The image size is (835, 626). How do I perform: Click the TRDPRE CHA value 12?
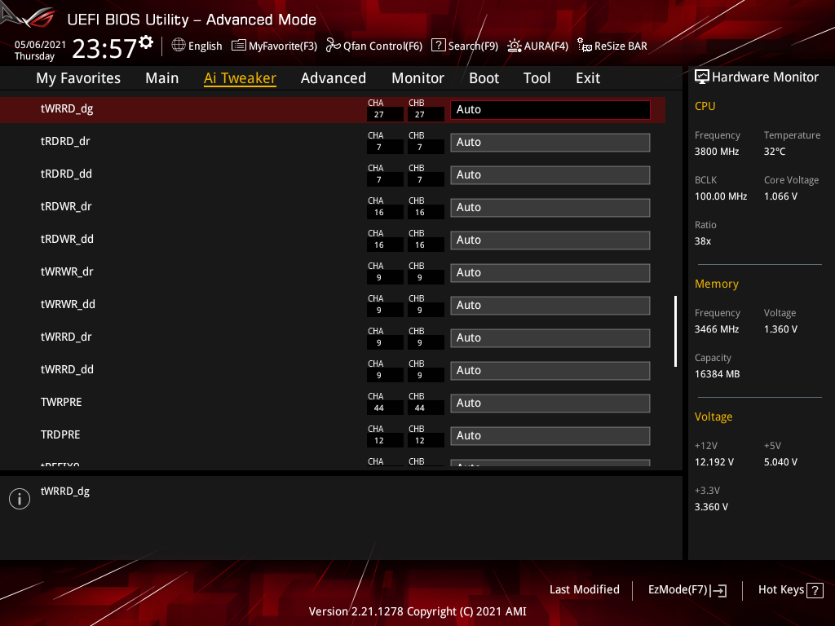point(379,441)
